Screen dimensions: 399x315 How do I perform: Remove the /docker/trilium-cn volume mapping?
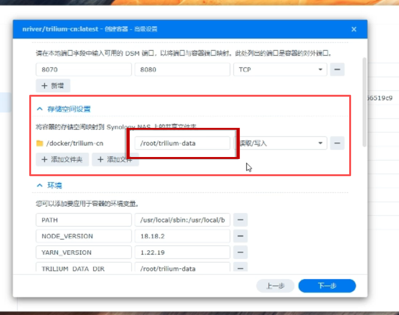tap(337, 143)
